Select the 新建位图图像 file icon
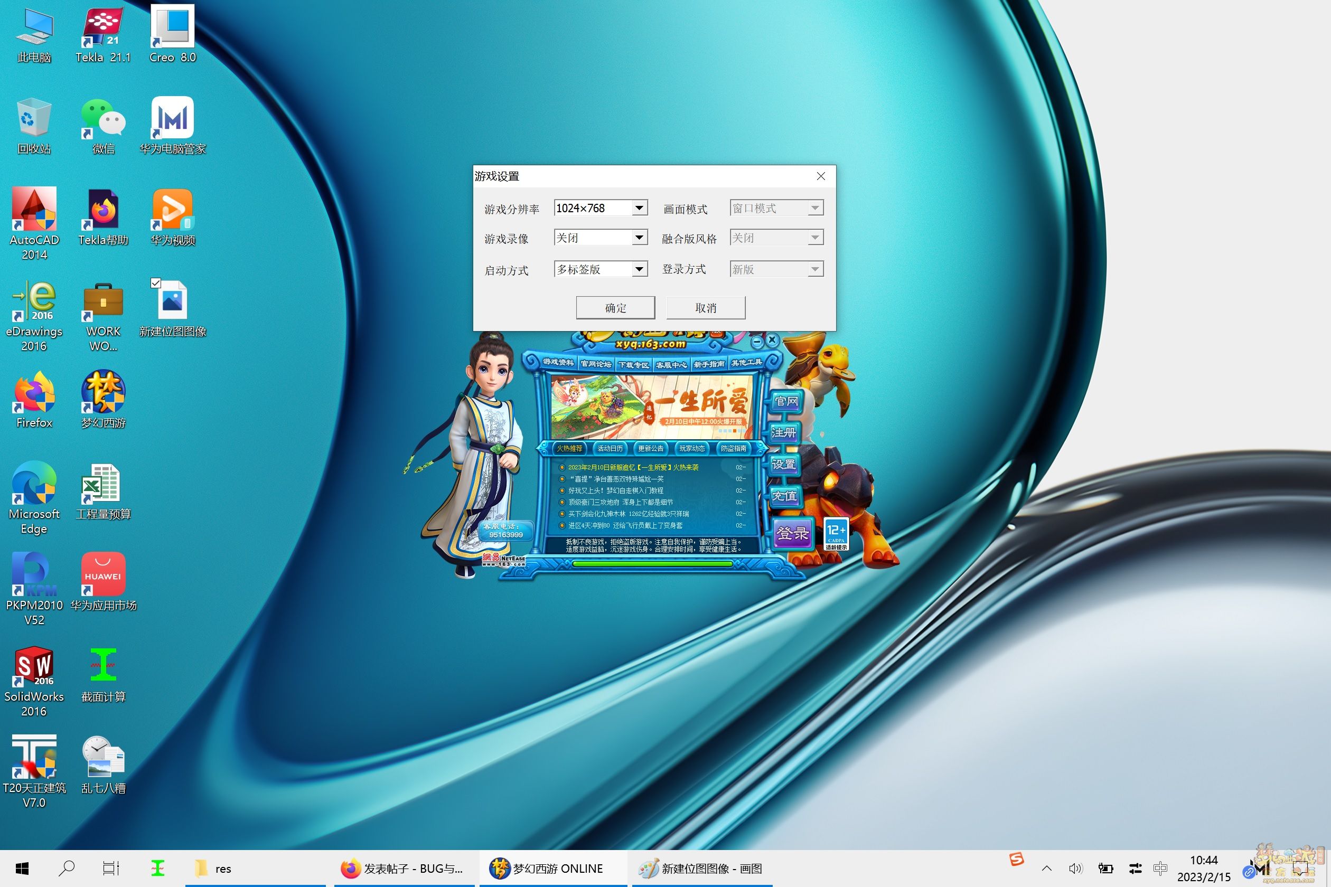The image size is (1331, 887). pos(172,309)
